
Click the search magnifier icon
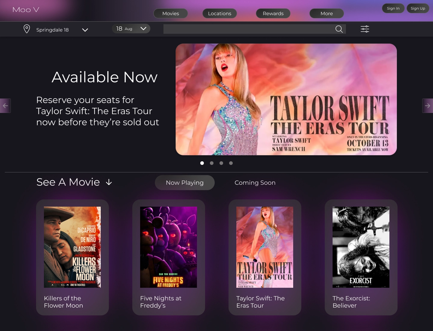coord(339,29)
